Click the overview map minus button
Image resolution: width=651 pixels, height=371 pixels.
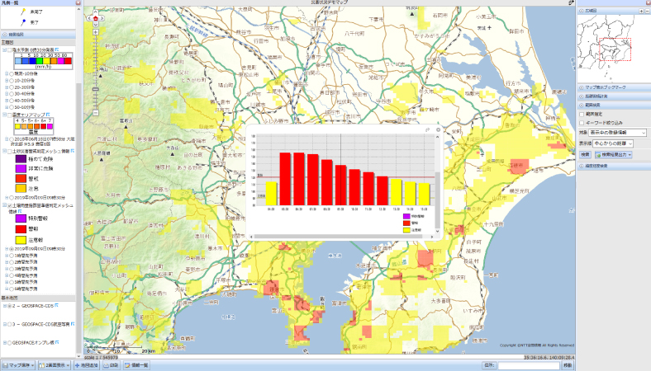(647, 11)
